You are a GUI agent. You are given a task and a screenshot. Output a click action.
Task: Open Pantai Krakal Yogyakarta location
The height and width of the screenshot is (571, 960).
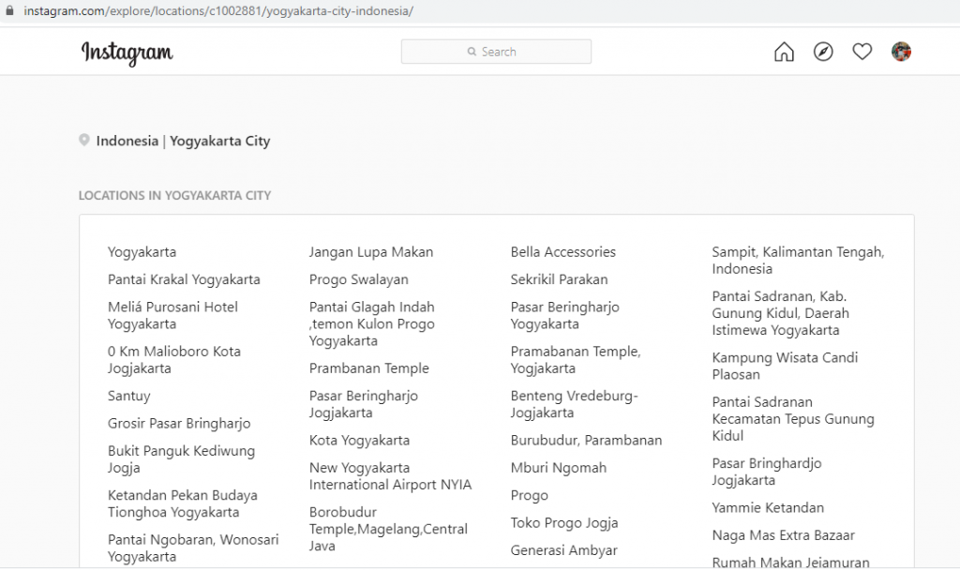point(184,278)
